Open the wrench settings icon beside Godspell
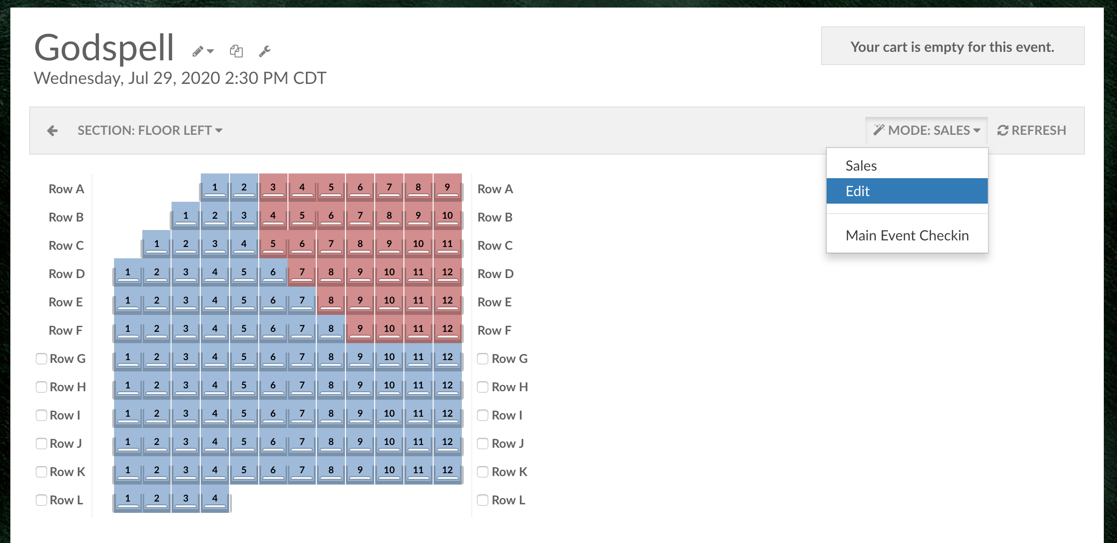This screenshot has width=1117, height=543. point(265,51)
